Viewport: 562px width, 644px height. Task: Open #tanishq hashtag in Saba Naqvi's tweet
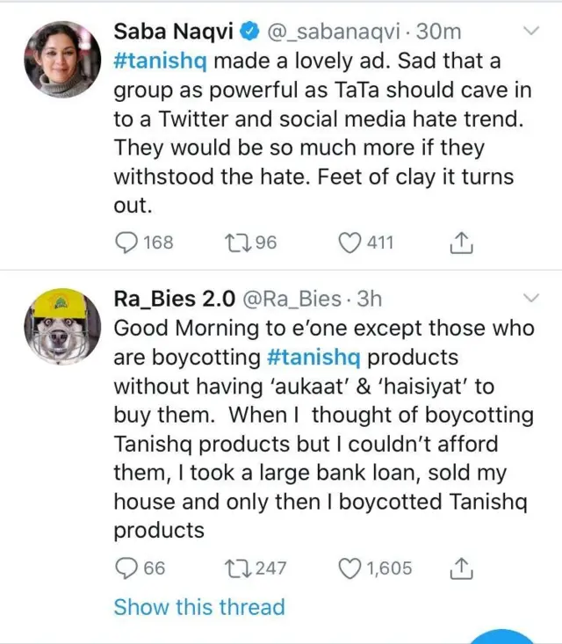[161, 62]
